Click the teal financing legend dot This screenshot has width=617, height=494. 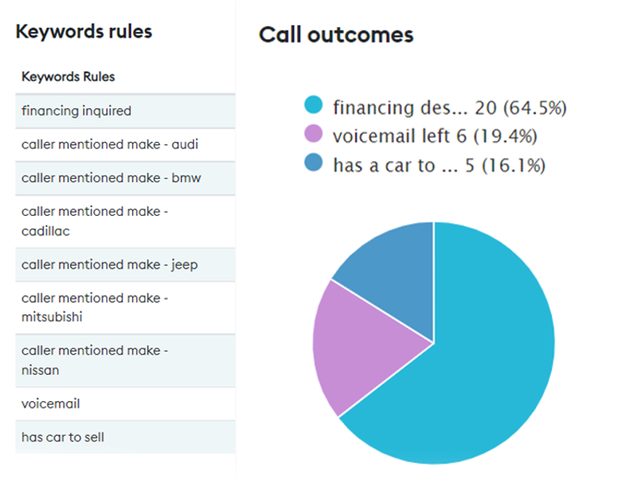click(313, 106)
